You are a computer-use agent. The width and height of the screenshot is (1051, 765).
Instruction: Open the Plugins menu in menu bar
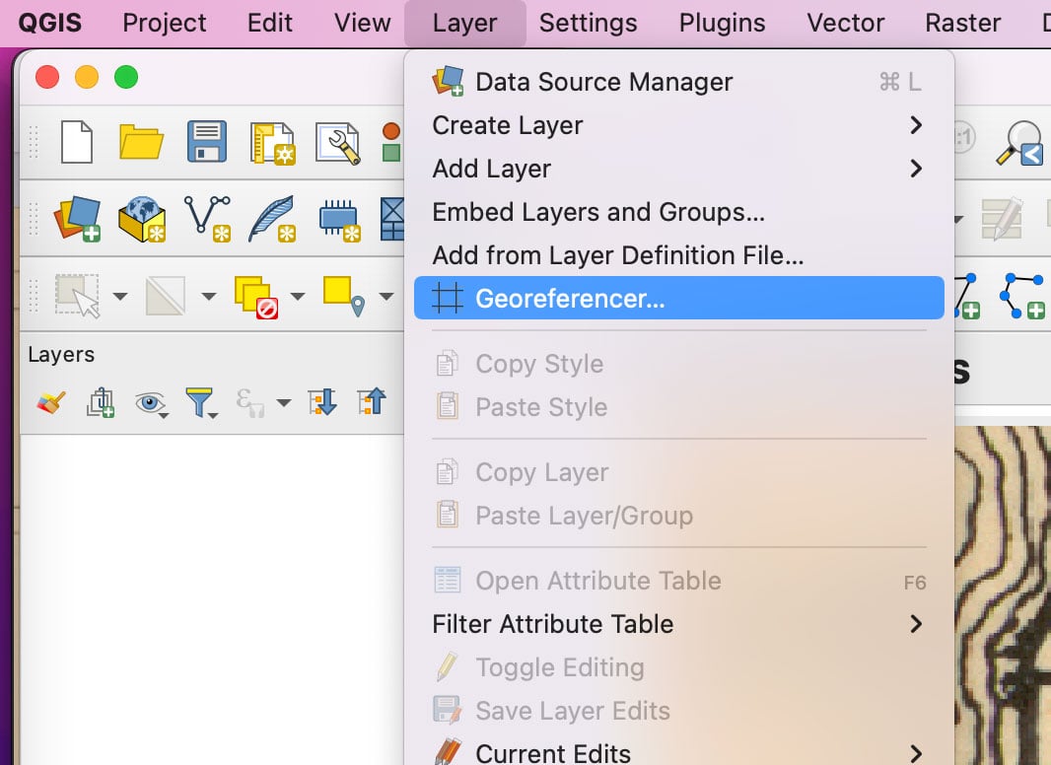(x=722, y=23)
